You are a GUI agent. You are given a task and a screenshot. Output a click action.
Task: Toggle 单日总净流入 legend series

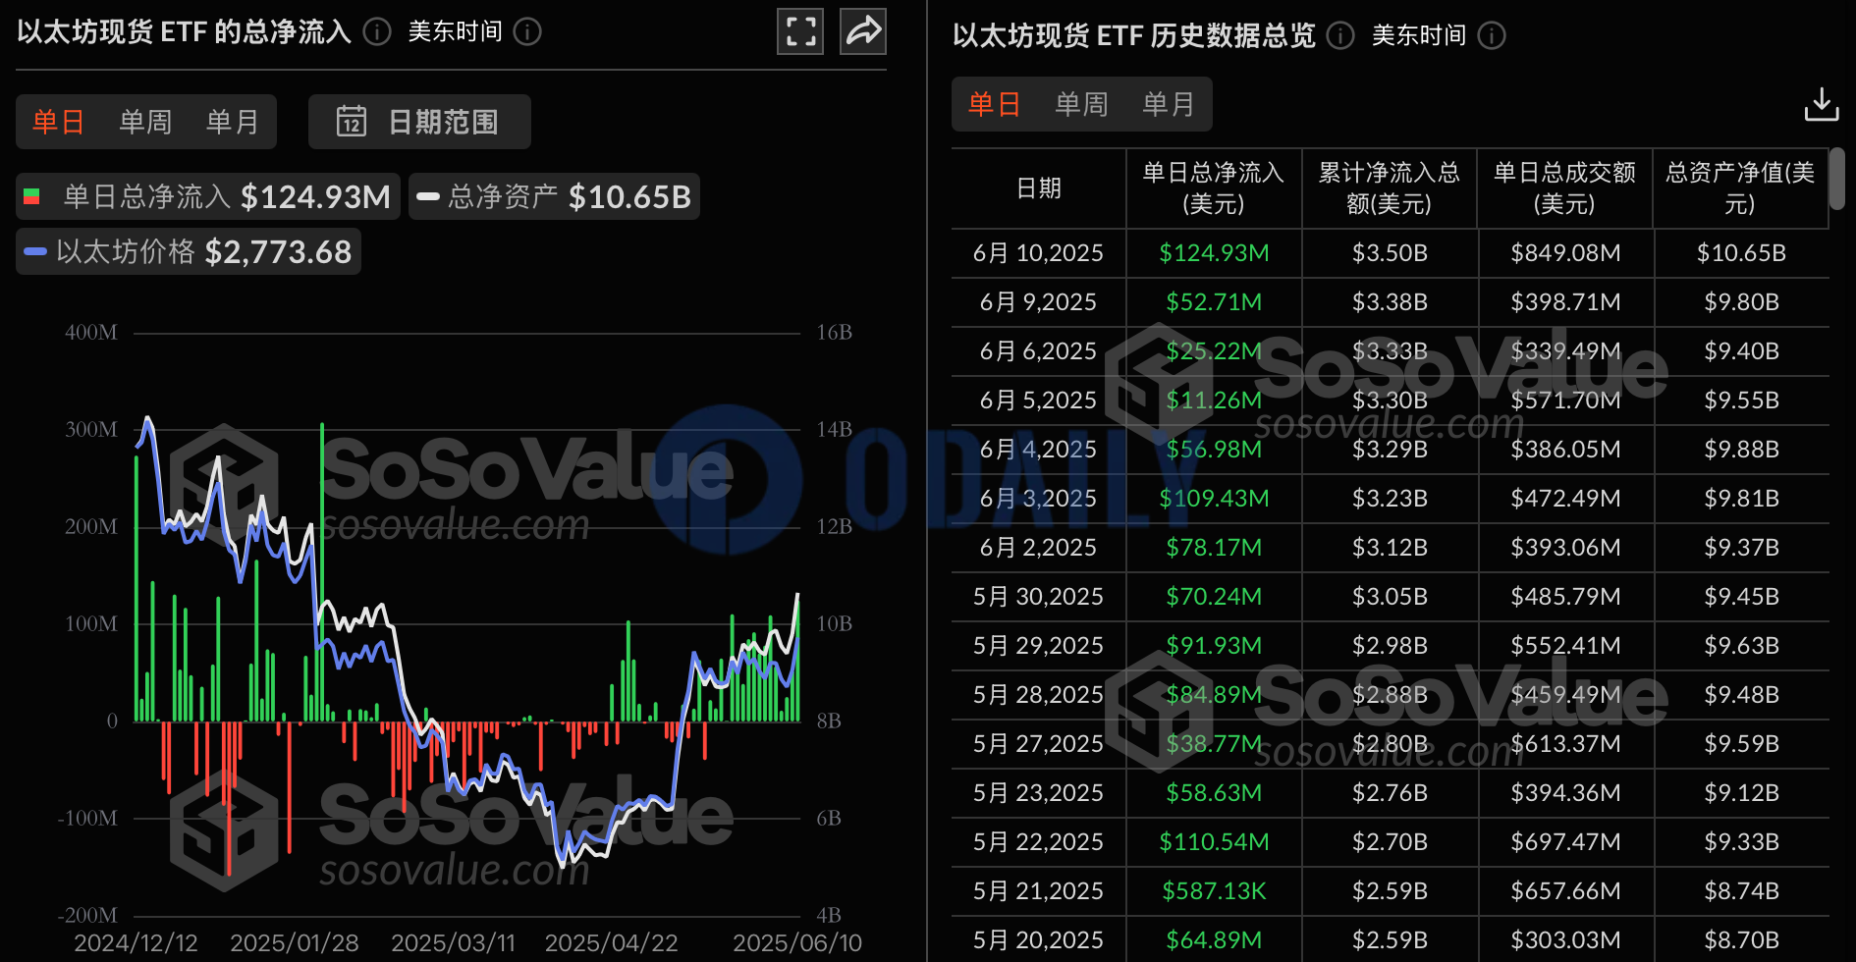tap(208, 196)
